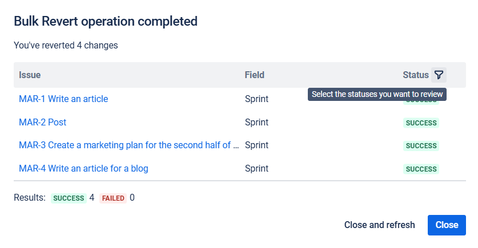Screen dimensions: 478x248
Task: Click the SUCCESS badge in MAR-2 row
Action: click(x=421, y=123)
